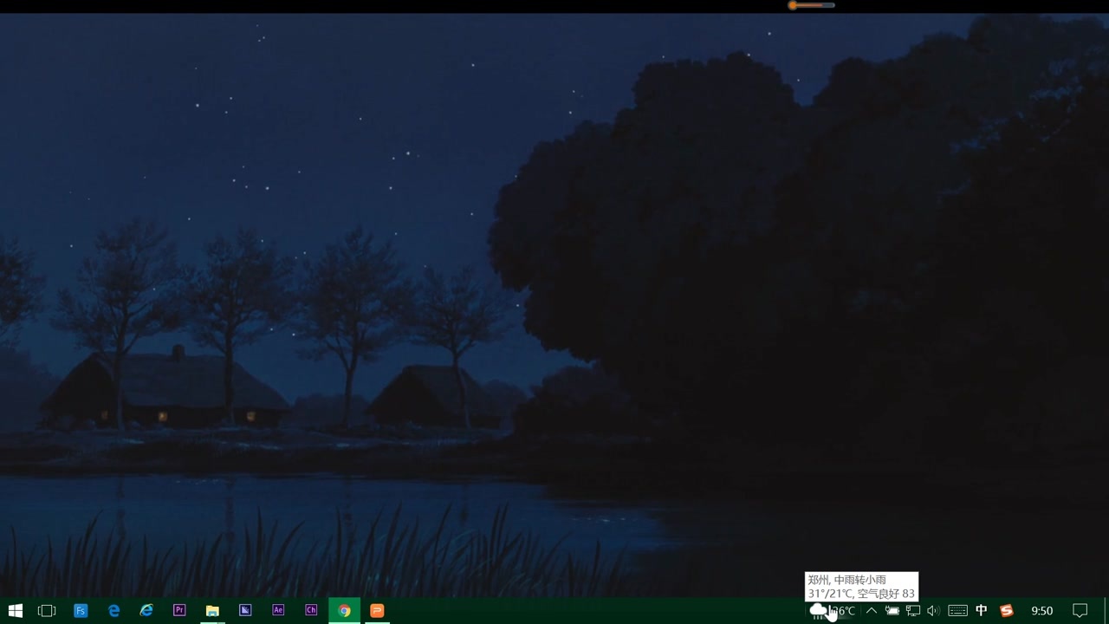The height and width of the screenshot is (624, 1109).
Task: Open the volume speaker control
Action: tap(933, 610)
